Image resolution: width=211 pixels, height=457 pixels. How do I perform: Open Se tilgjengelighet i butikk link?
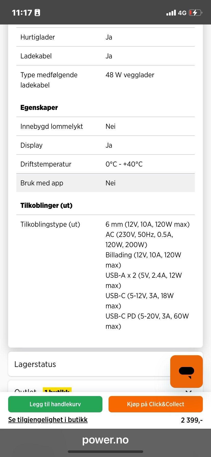pyautogui.click(x=48, y=420)
